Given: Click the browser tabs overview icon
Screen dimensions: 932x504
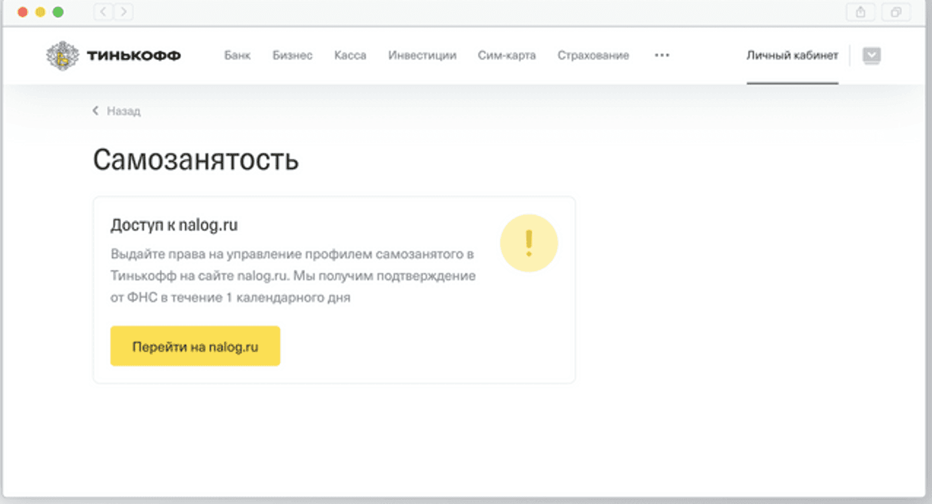Looking at the screenshot, I should click(x=896, y=12).
